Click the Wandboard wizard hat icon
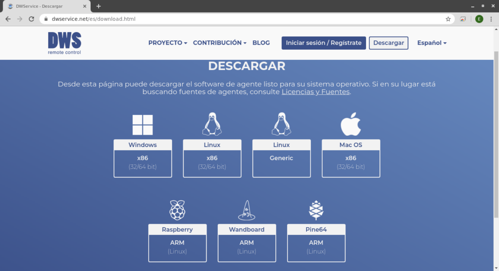Screen dimensions: 499x271 [247, 210]
